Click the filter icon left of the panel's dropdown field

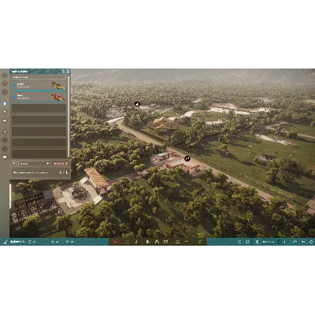[14, 163]
